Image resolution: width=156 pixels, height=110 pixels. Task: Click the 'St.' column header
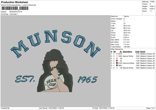click(x=121, y=52)
